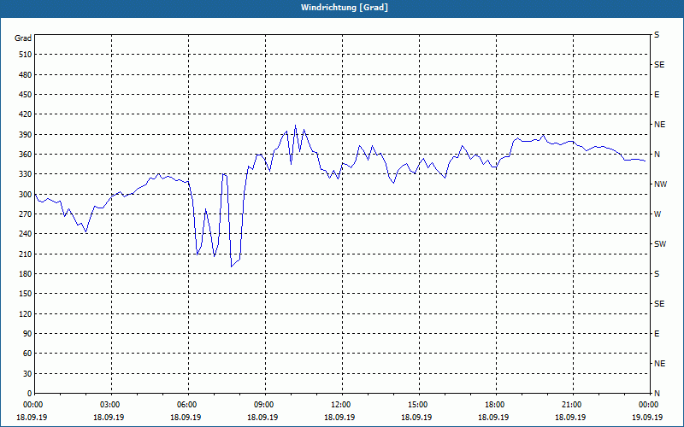Image resolution: width=684 pixels, height=427 pixels.
Task: Click the '510' value on the degree axis
Action: point(26,55)
